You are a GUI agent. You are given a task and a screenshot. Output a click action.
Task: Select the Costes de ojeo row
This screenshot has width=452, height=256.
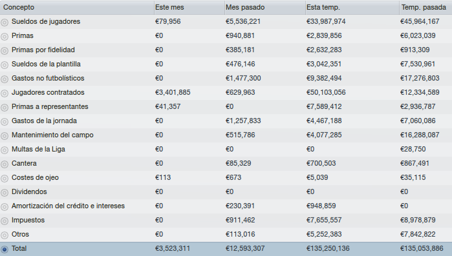pos(226,177)
